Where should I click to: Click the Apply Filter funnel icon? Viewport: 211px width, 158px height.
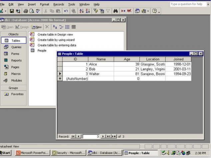[x=108, y=11]
